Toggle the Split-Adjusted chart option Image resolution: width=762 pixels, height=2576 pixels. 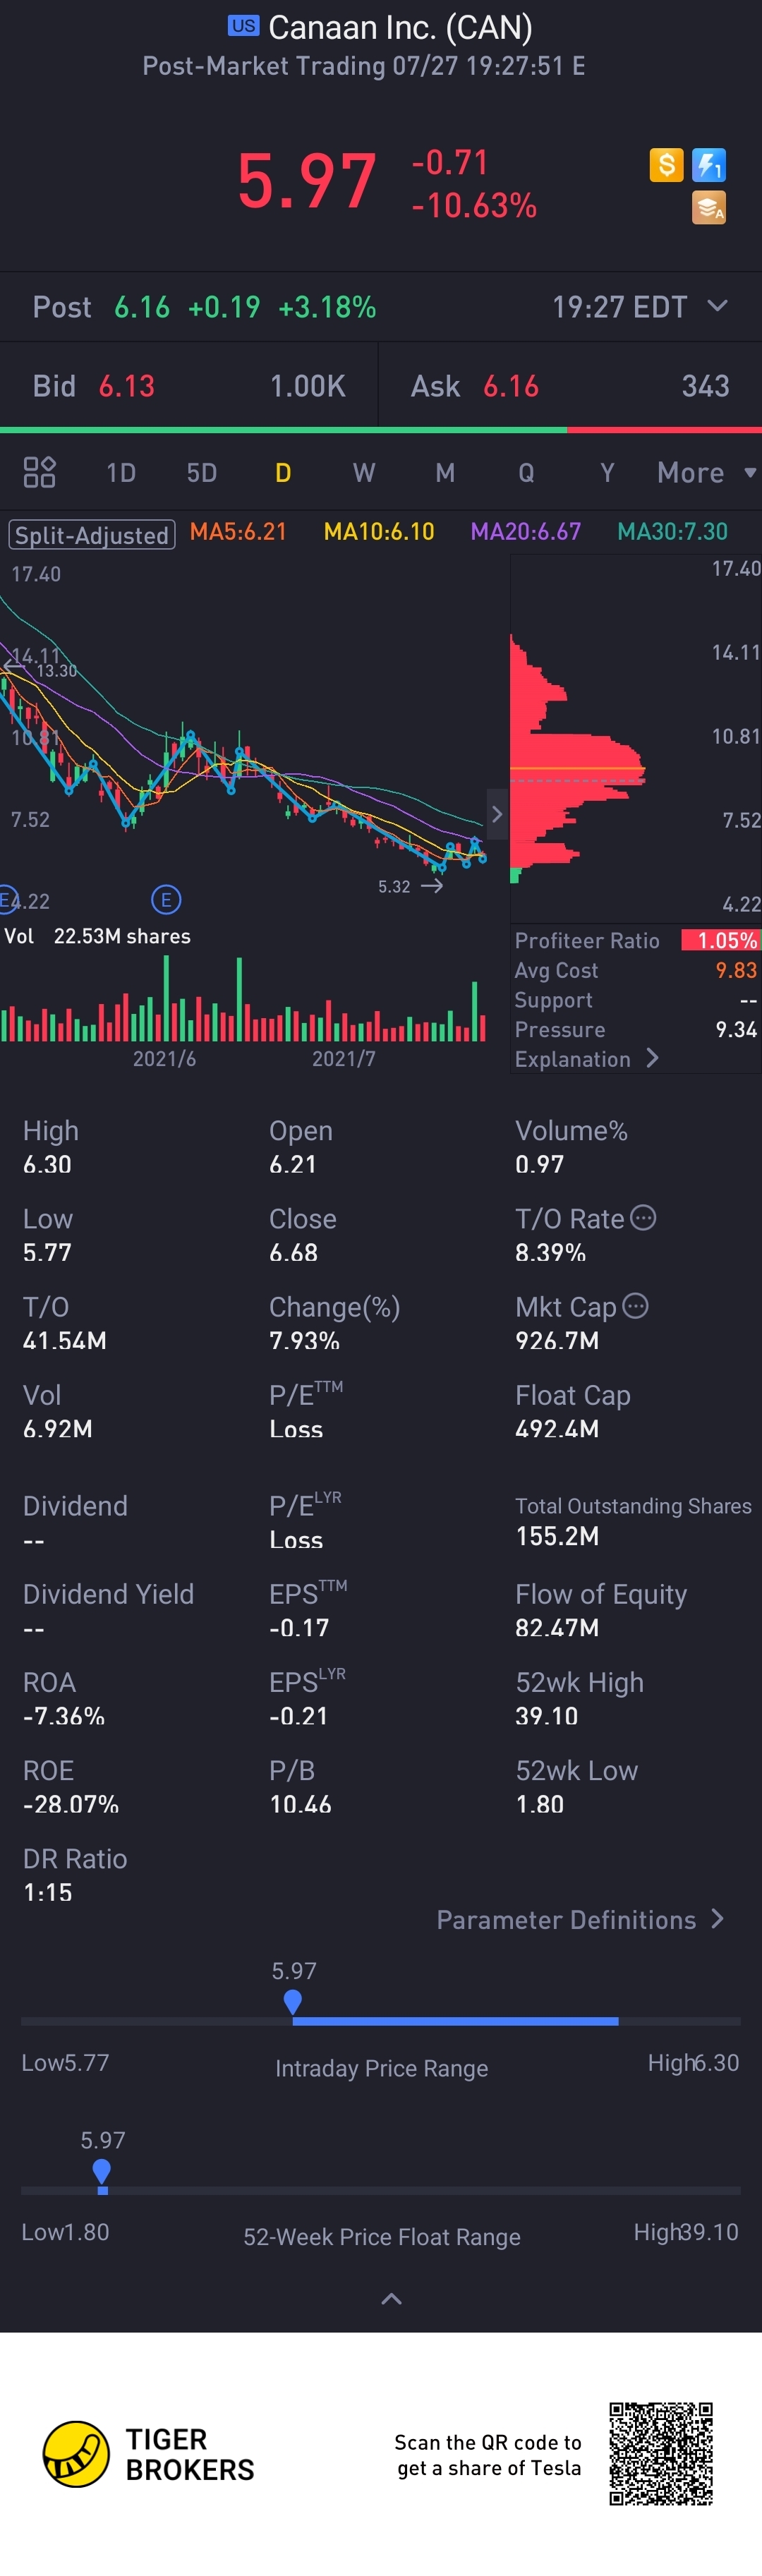(92, 534)
